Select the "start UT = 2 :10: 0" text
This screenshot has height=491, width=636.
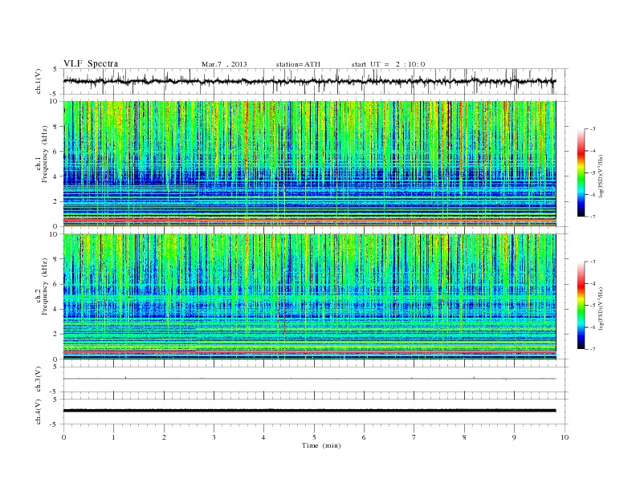tap(388, 64)
